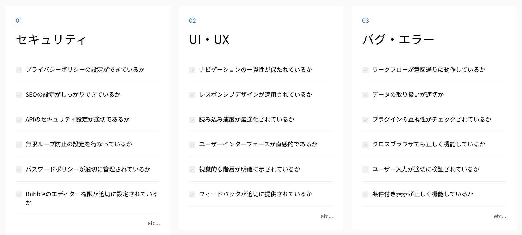Click the セキュリティ card heading
This screenshot has height=235, width=522.
point(51,40)
